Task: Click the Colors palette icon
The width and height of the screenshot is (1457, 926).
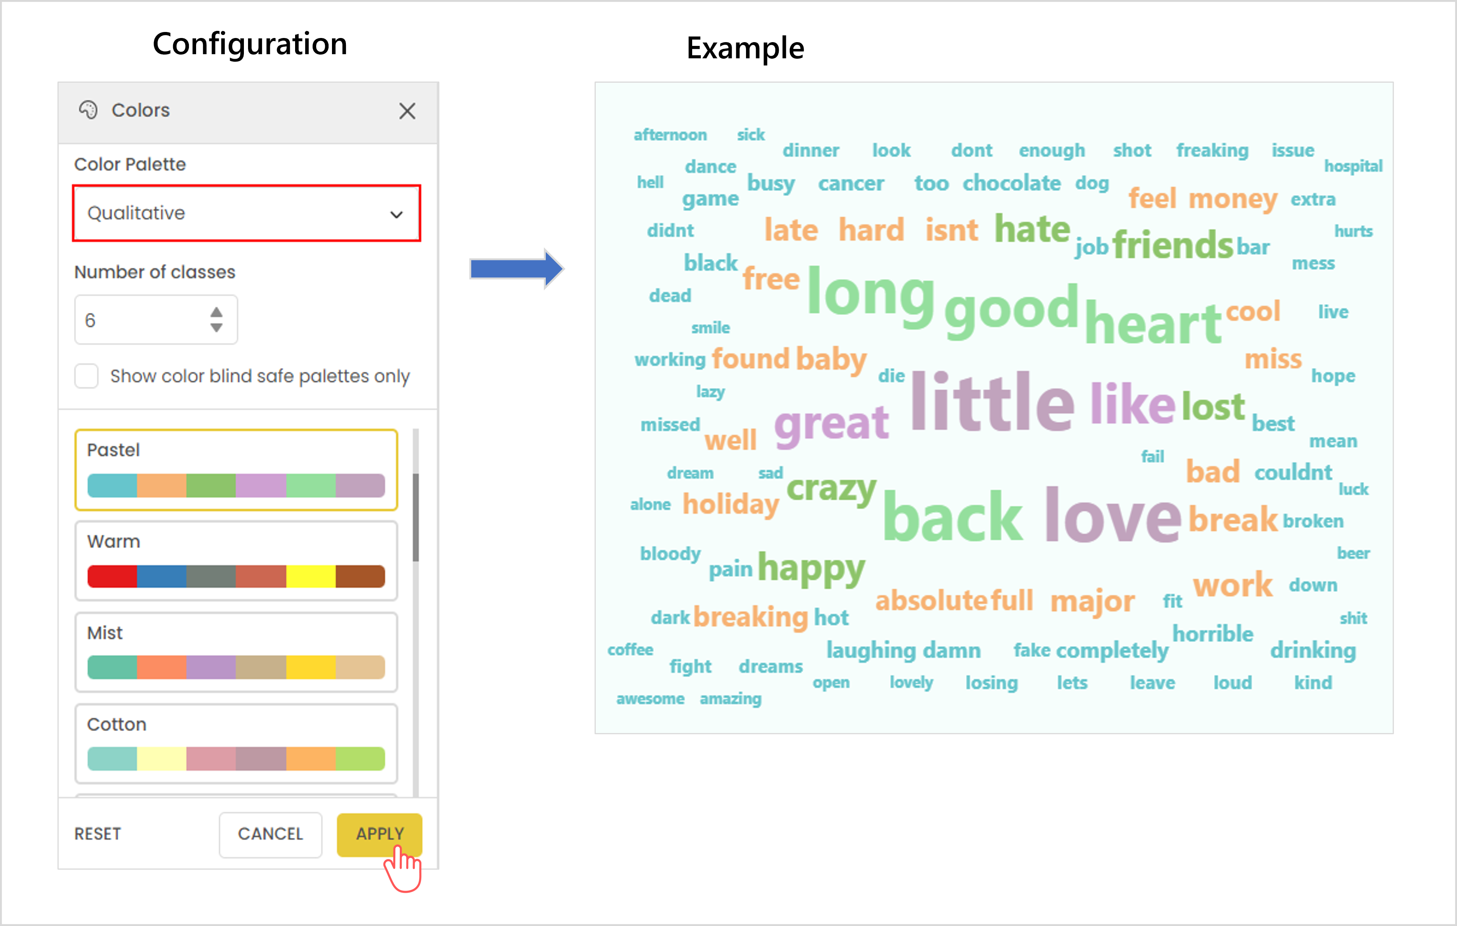Action: click(x=88, y=110)
